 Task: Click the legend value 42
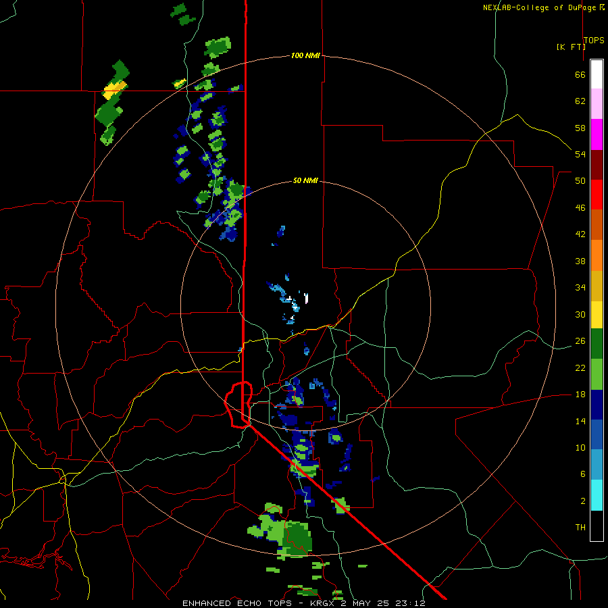580,234
